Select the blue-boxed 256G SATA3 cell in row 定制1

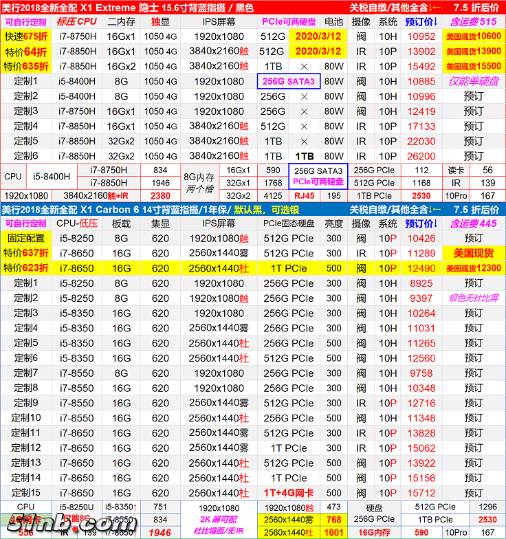[289, 81]
